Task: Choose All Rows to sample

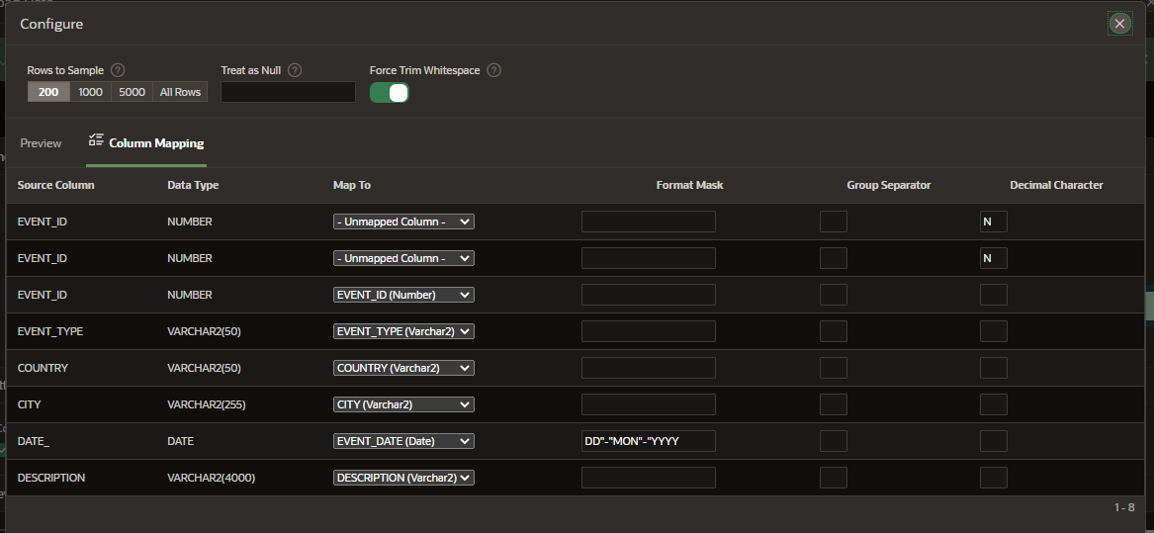Action: [x=180, y=92]
